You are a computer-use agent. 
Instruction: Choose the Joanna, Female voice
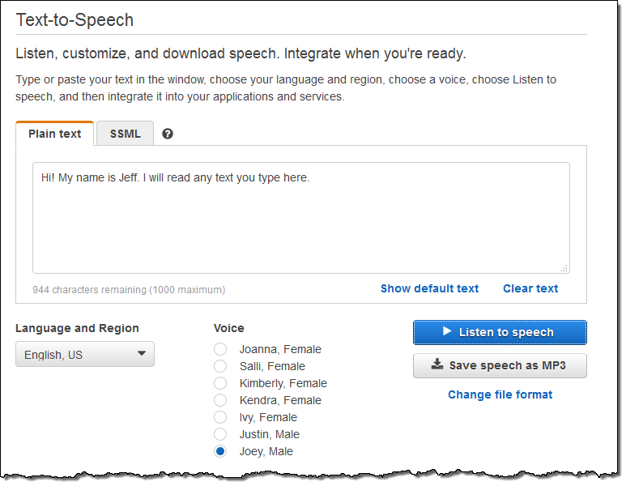(x=220, y=349)
